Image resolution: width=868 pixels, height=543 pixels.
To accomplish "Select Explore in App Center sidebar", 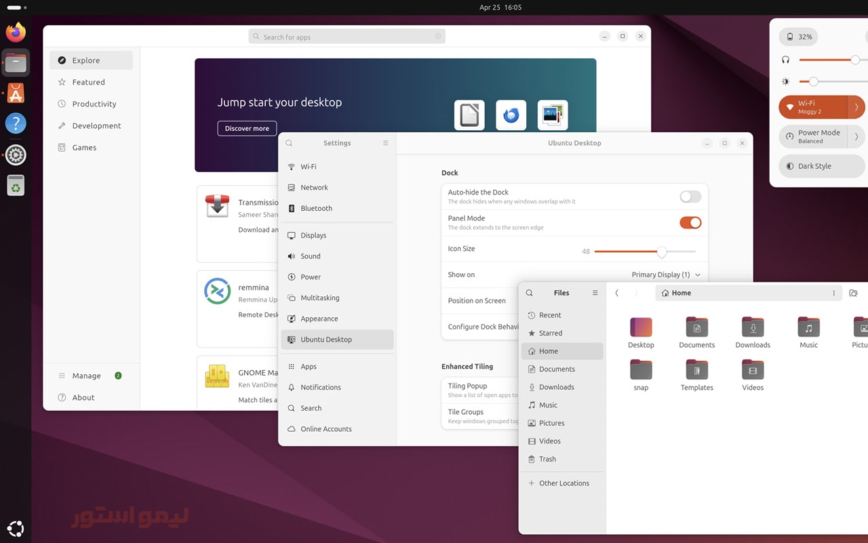I will 91,60.
